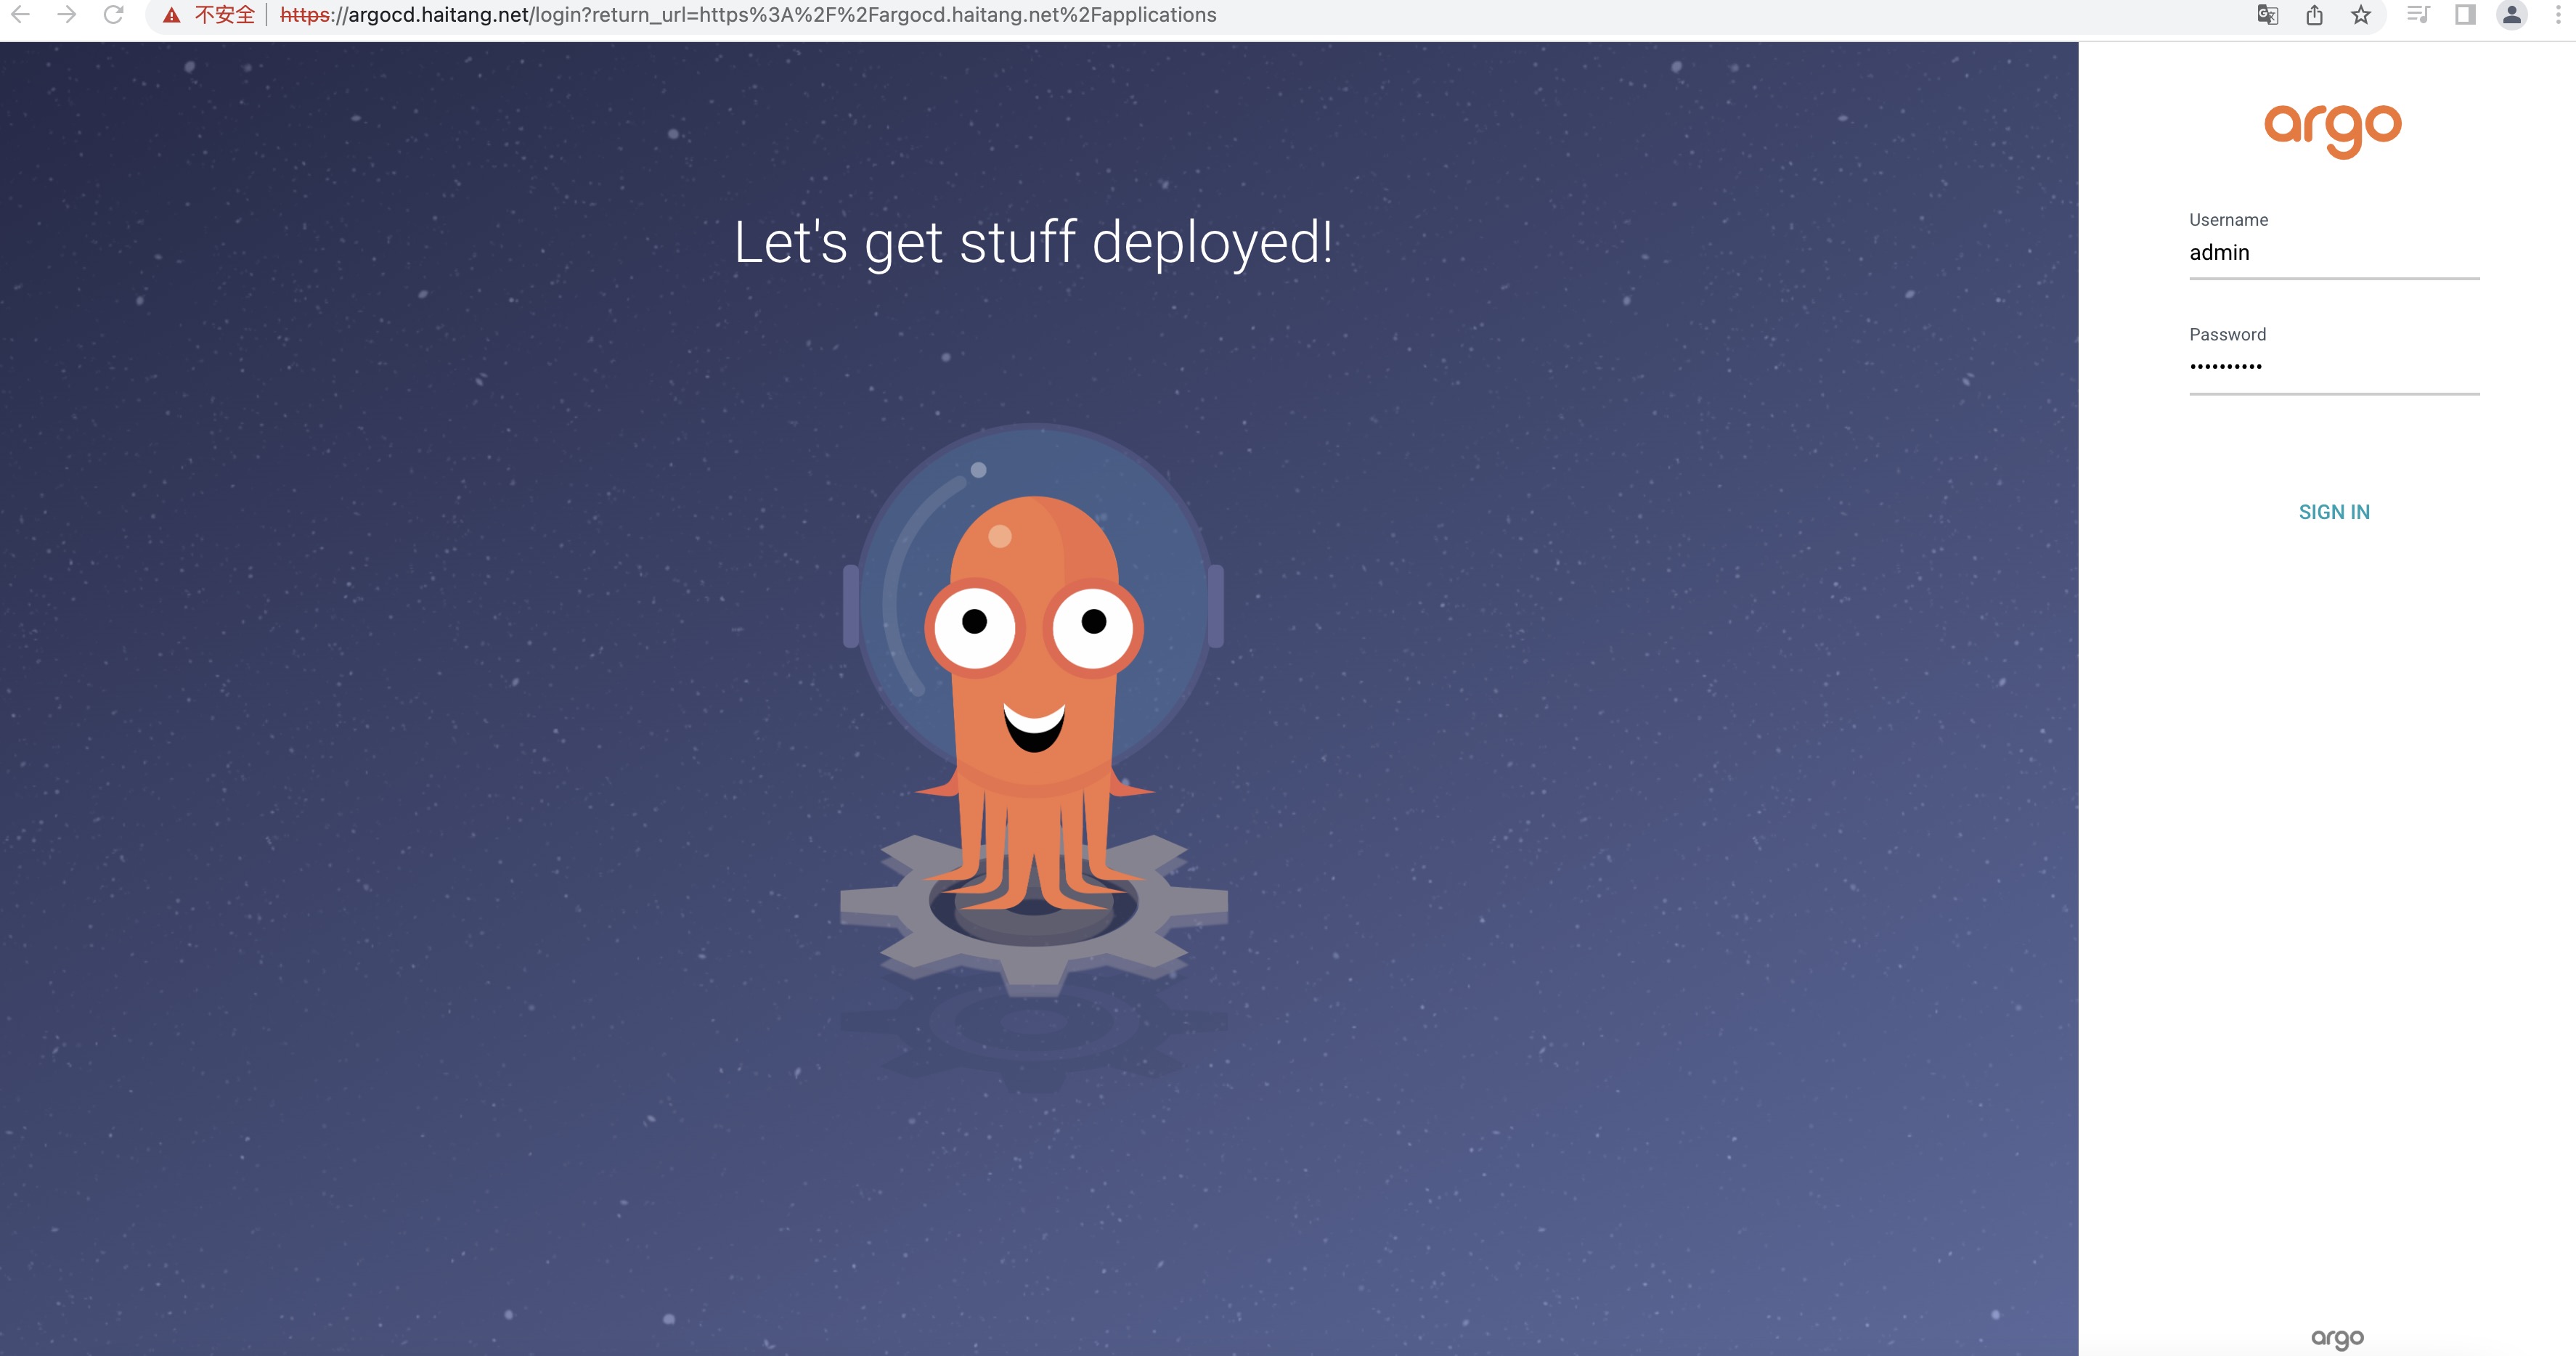Click the 不安全 security label

(x=225, y=15)
